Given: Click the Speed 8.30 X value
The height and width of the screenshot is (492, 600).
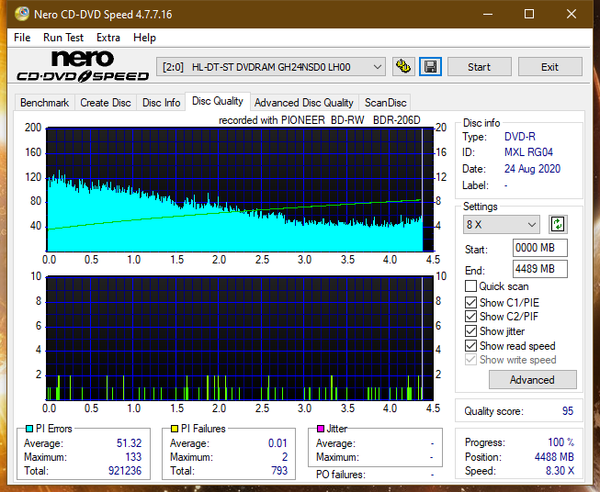Looking at the screenshot, I should [560, 471].
